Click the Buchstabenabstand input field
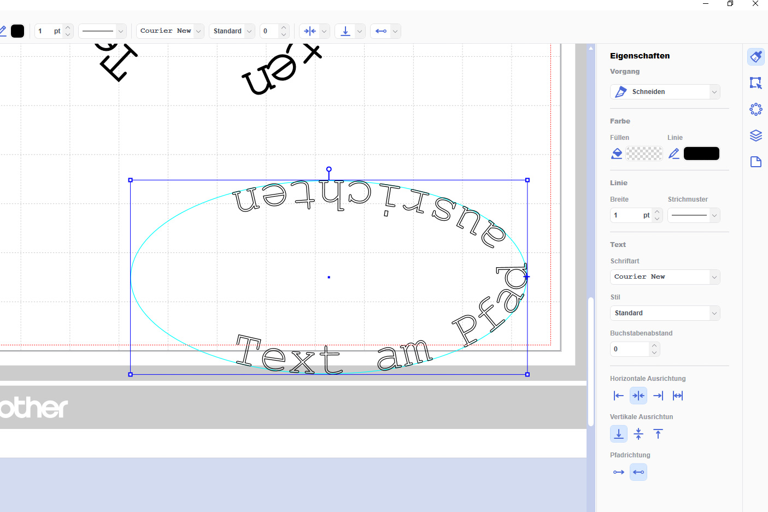The image size is (768, 512). pyautogui.click(x=630, y=349)
